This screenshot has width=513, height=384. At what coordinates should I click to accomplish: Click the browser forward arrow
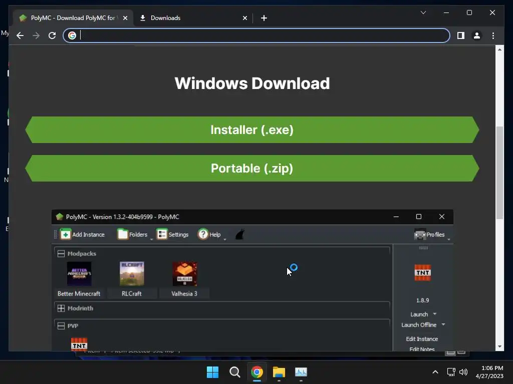[36, 35]
